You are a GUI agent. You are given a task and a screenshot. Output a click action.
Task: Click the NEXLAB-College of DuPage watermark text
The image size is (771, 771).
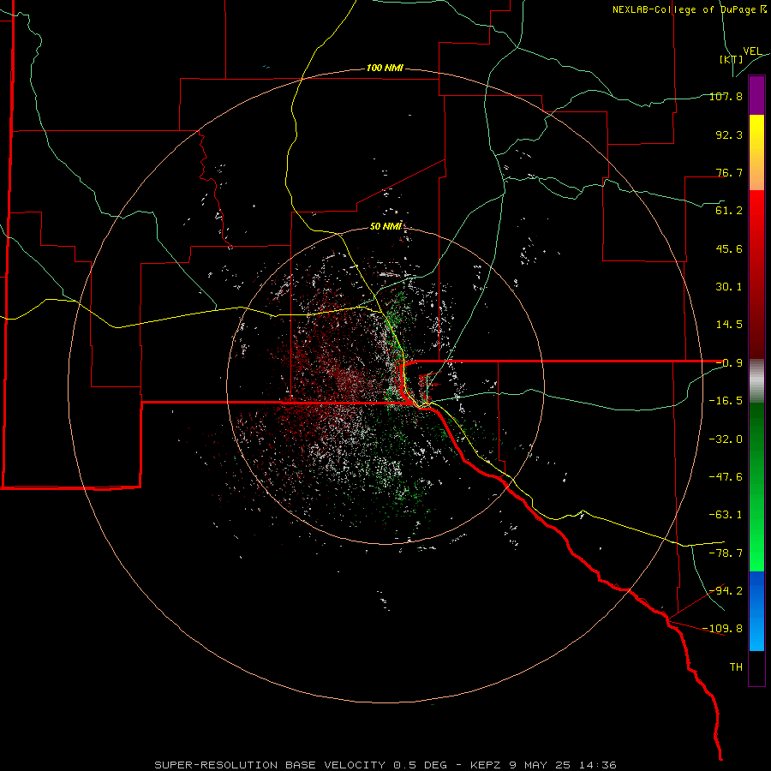[689, 9]
